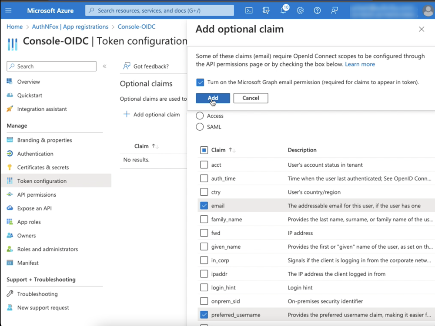Viewport: 435px width, 326px height.
Task: Open Manifest menu item
Action: click(x=28, y=263)
